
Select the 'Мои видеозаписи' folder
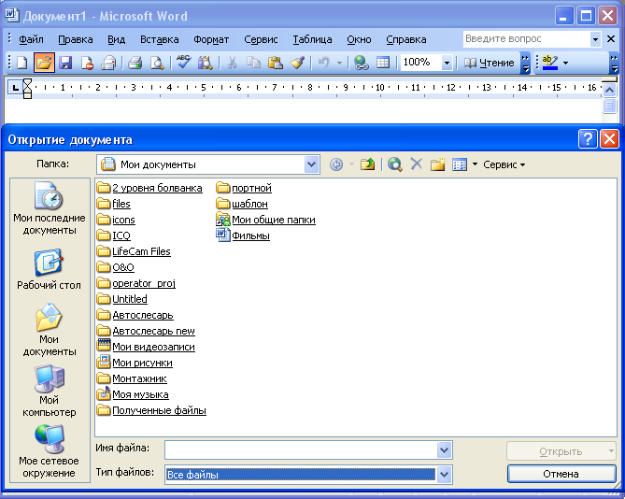tap(146, 347)
